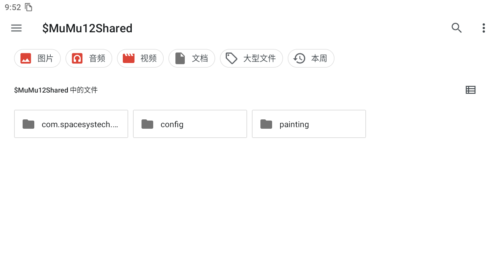Screen dimensions: 499x280
Task: Open the config folder
Action: pyautogui.click(x=190, y=124)
